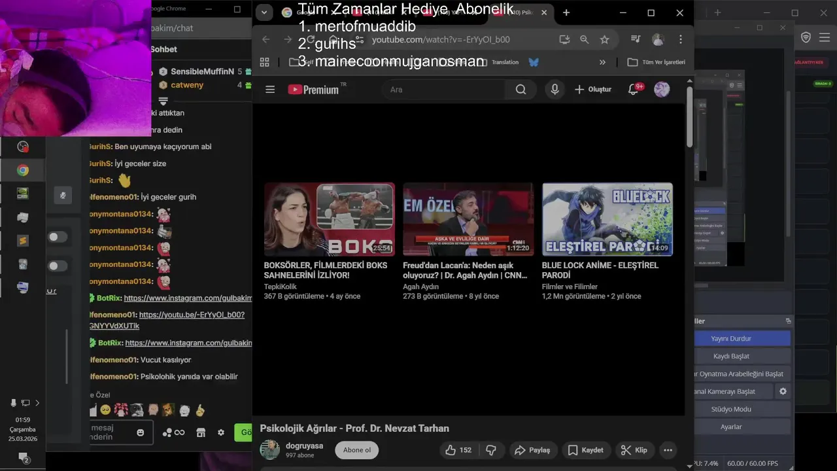Like the video with 152 likes
Screen dimensions: 837x471
tap(458, 450)
